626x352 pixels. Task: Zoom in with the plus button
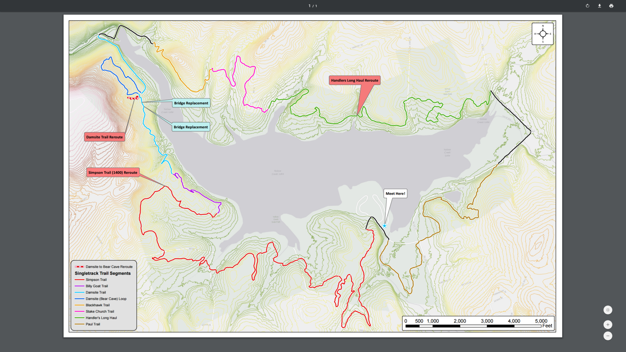(608, 324)
